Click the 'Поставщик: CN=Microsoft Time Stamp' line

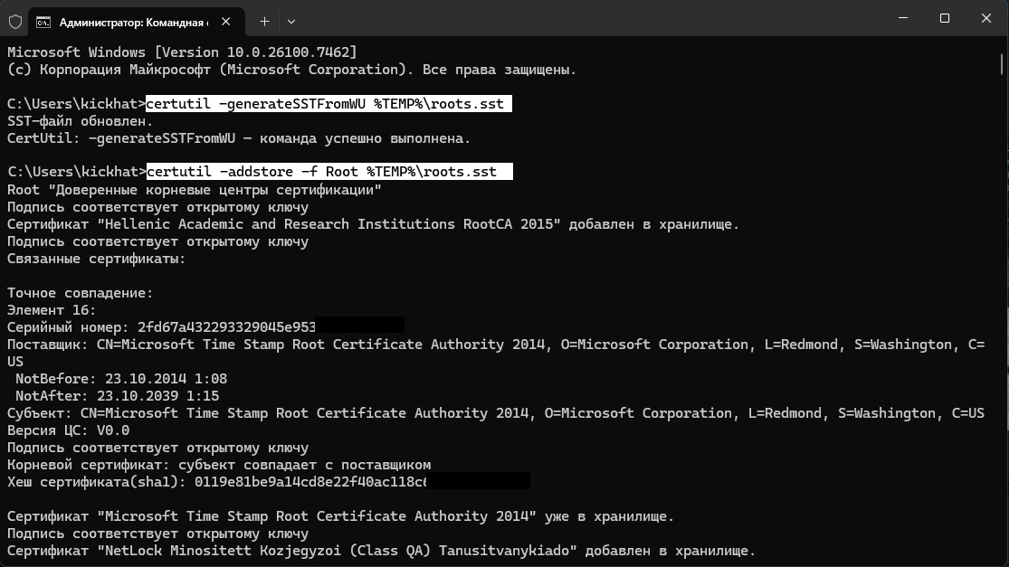pyautogui.click(x=496, y=353)
